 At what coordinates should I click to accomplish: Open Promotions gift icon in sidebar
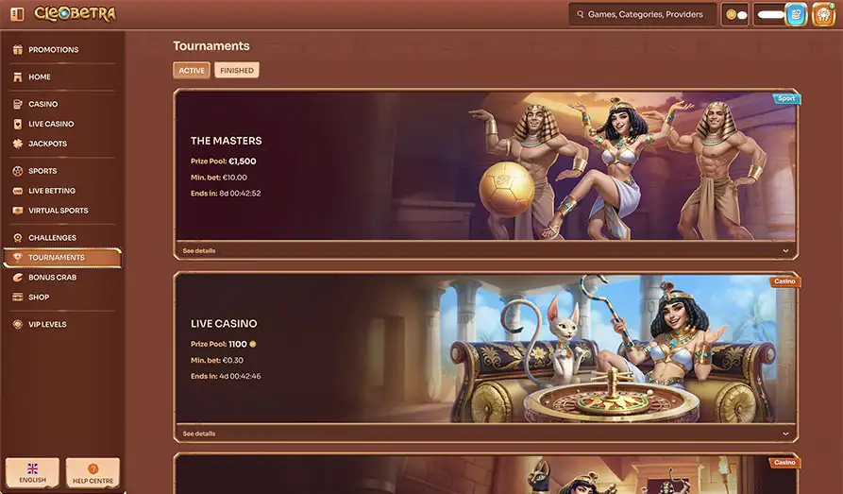click(18, 49)
